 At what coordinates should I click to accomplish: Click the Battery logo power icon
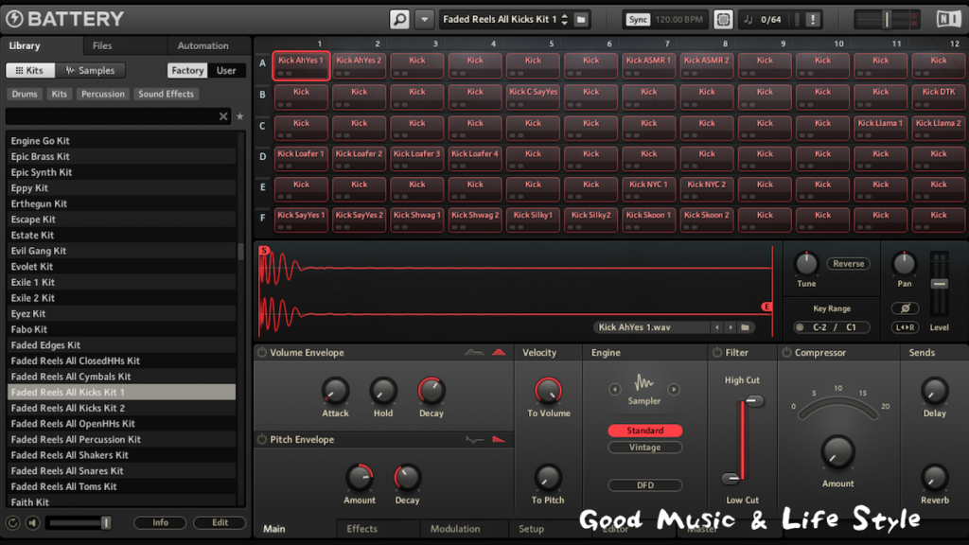(14, 19)
